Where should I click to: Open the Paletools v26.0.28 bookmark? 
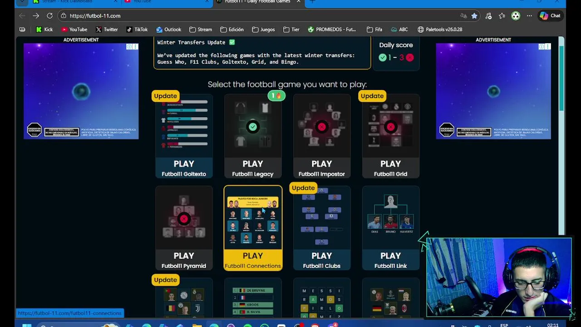[440, 30]
